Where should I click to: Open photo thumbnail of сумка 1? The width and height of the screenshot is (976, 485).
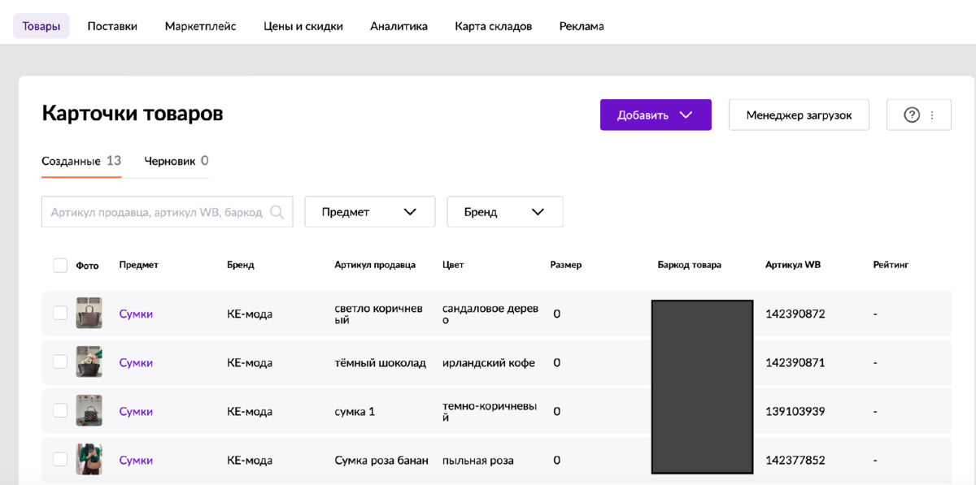pos(89,411)
